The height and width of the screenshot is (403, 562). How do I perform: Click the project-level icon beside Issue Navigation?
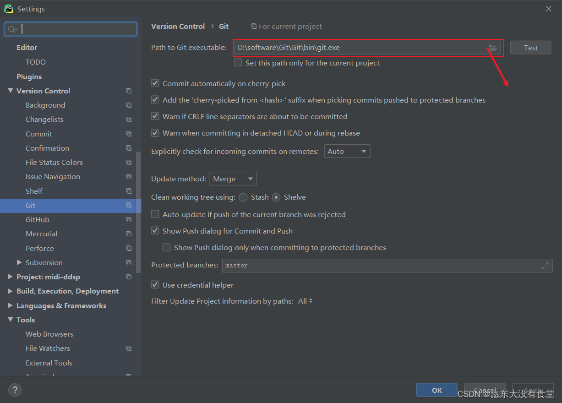click(x=129, y=176)
